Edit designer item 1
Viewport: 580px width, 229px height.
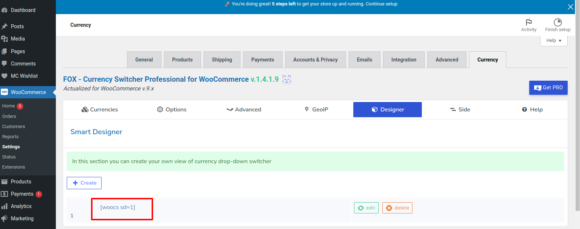click(x=366, y=208)
